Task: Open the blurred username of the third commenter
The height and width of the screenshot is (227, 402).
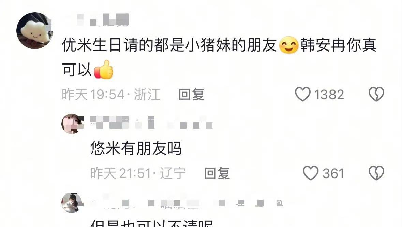Action: (x=187, y=203)
